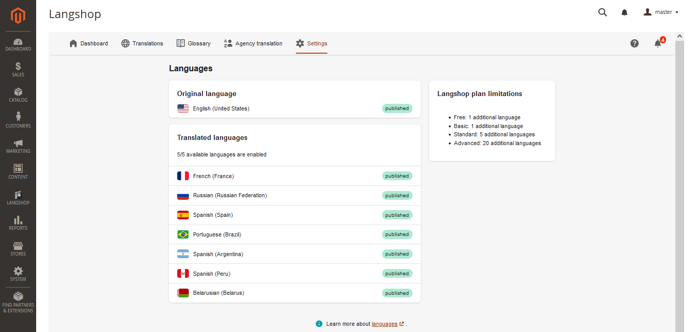Open Langshop help question mark icon
The image size is (696, 332).
point(635,43)
